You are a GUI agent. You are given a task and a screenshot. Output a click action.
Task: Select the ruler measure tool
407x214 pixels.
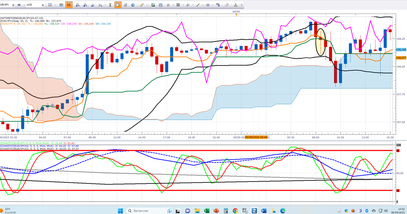[x=142, y=5]
